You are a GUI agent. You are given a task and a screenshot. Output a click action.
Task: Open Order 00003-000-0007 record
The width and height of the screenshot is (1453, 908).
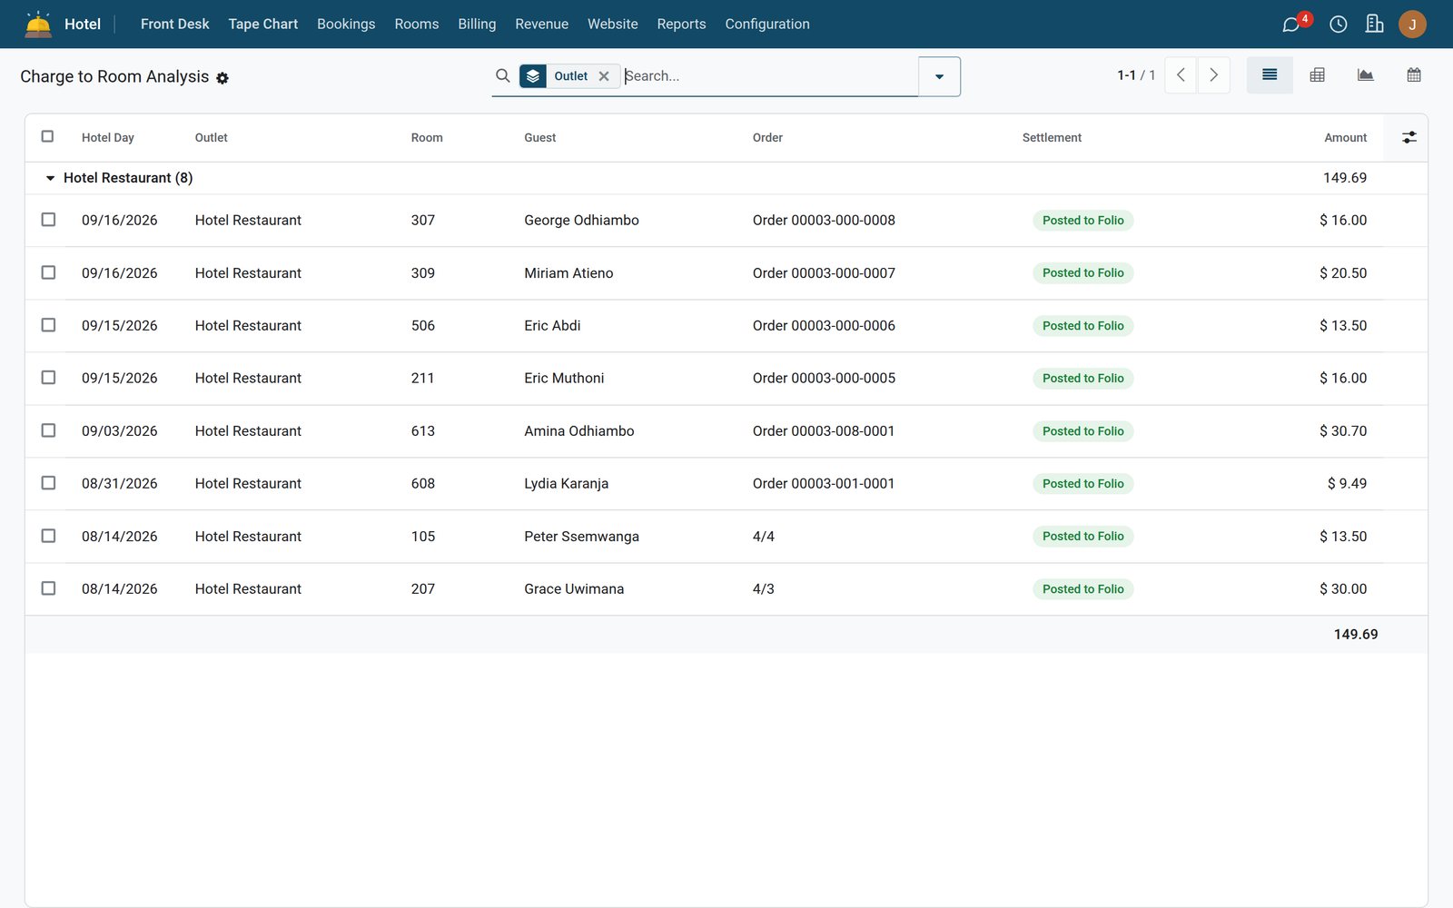click(x=824, y=273)
